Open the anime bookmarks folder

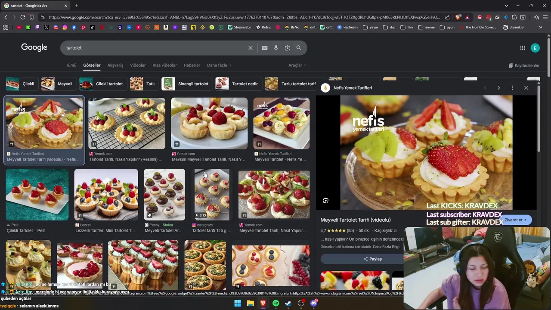(426, 27)
